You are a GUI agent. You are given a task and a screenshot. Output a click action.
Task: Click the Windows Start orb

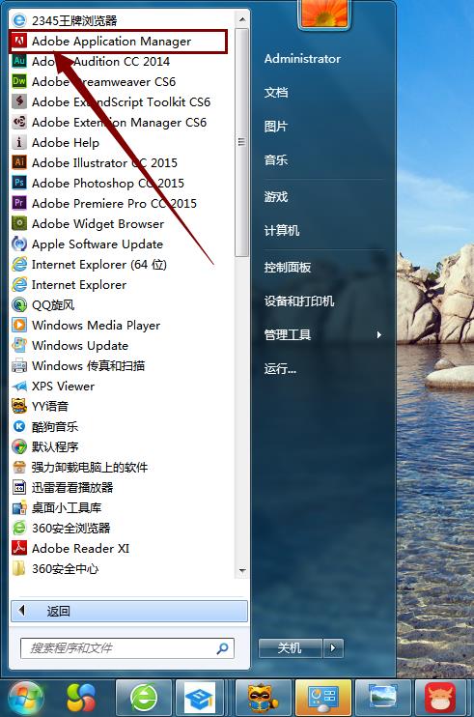click(26, 699)
